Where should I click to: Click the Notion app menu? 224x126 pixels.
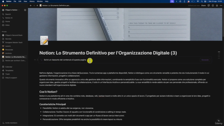tap(9, 1)
